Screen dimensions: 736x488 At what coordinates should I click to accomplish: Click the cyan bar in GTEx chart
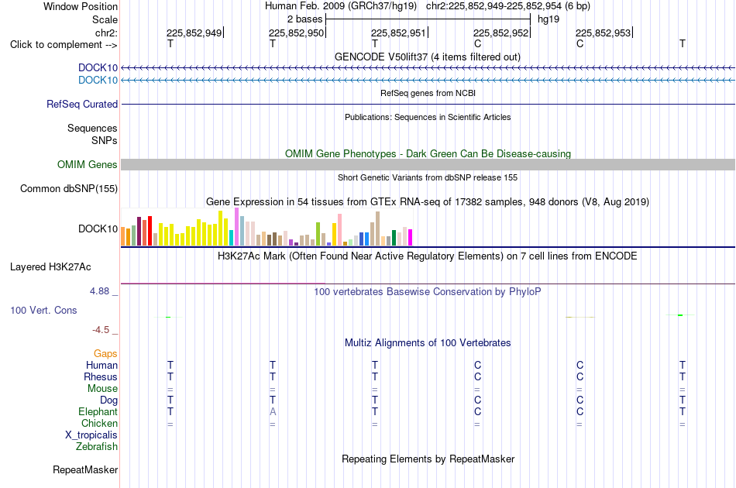(232, 238)
